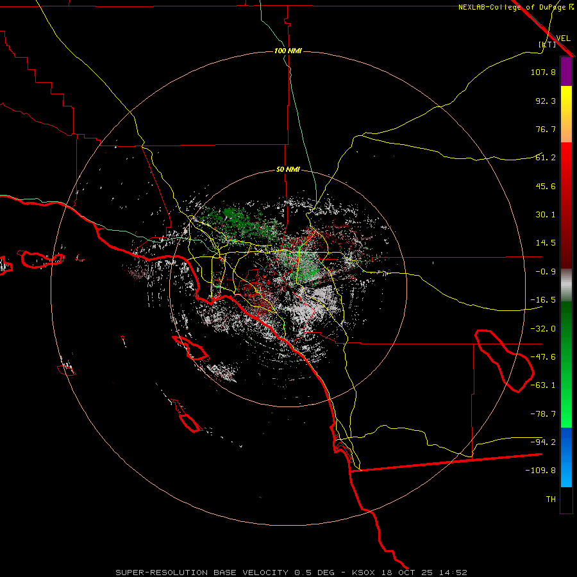
Task: Click the -109.8 velocity scale value
Action: (x=540, y=471)
